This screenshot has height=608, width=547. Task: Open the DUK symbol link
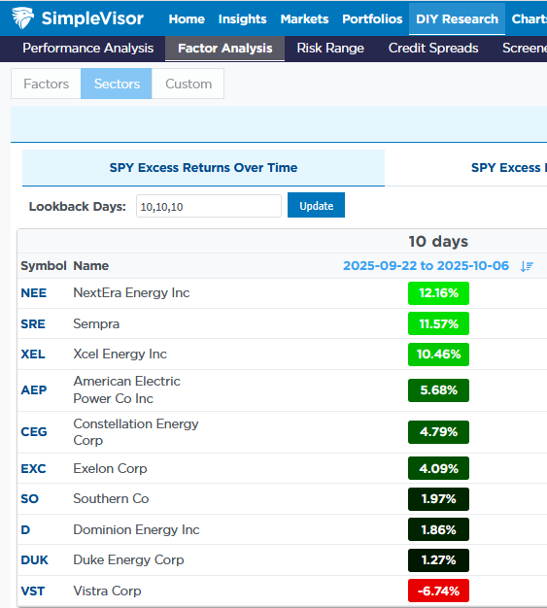click(x=35, y=560)
